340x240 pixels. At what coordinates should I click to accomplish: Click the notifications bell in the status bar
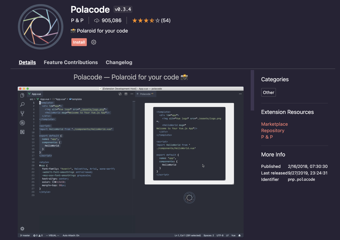point(239,235)
